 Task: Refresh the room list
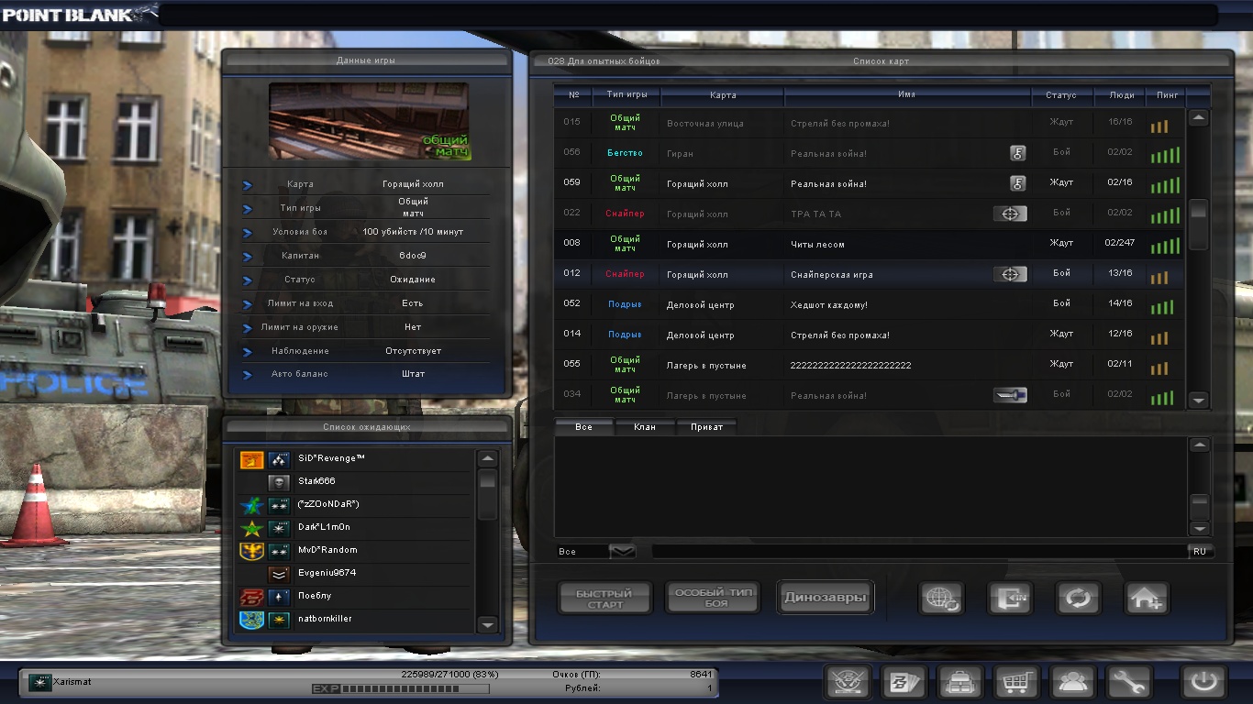click(1078, 599)
